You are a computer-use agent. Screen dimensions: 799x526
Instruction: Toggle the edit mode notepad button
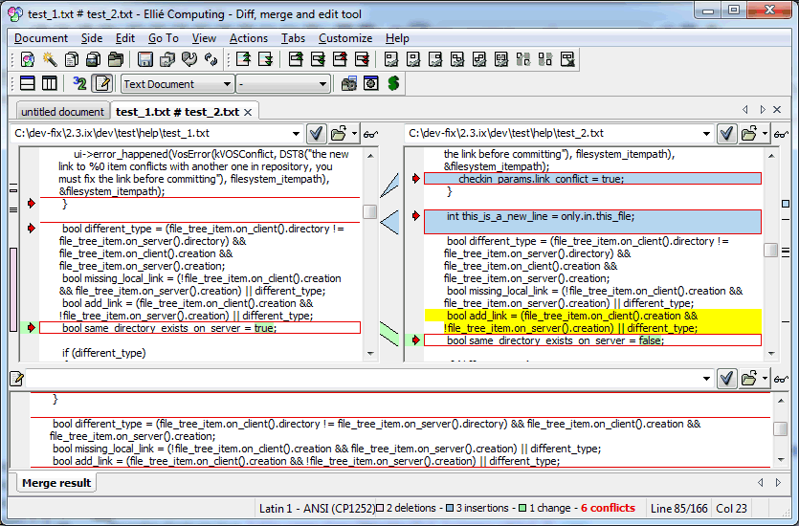102,83
